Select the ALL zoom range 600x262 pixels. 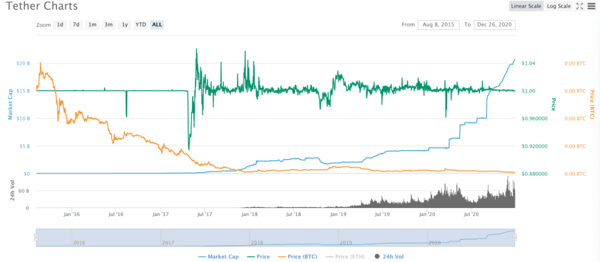(157, 24)
